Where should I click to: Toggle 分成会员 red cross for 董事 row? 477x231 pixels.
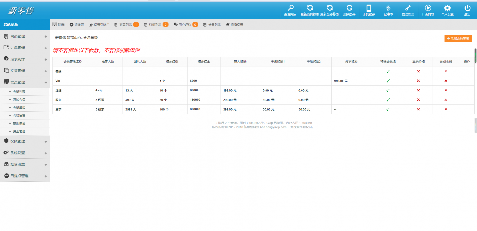(446, 109)
